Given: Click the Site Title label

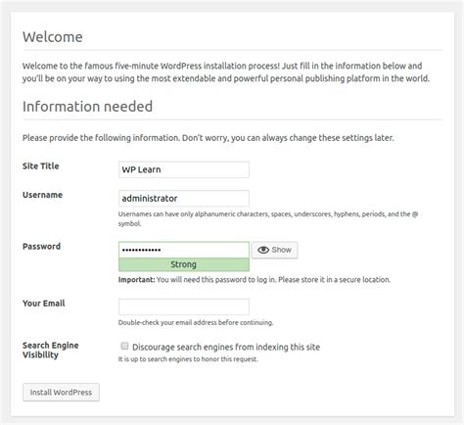Looking at the screenshot, I should [x=41, y=165].
